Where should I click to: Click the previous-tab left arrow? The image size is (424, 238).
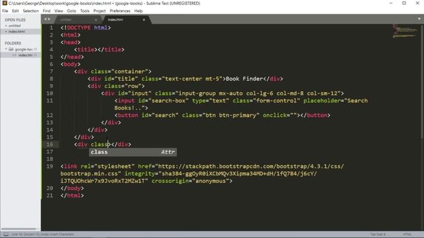[x=46, y=19]
